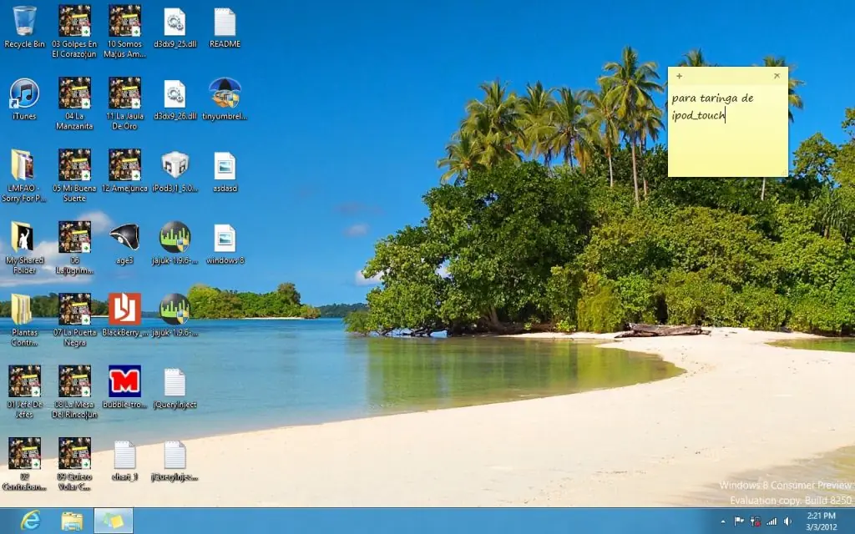Click inside the sticky note text area
Viewport: 855px width, 534px height.
[x=727, y=142]
